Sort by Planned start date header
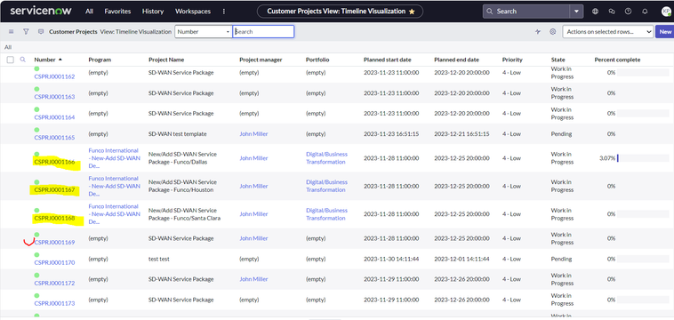The width and height of the screenshot is (674, 320). (x=387, y=60)
